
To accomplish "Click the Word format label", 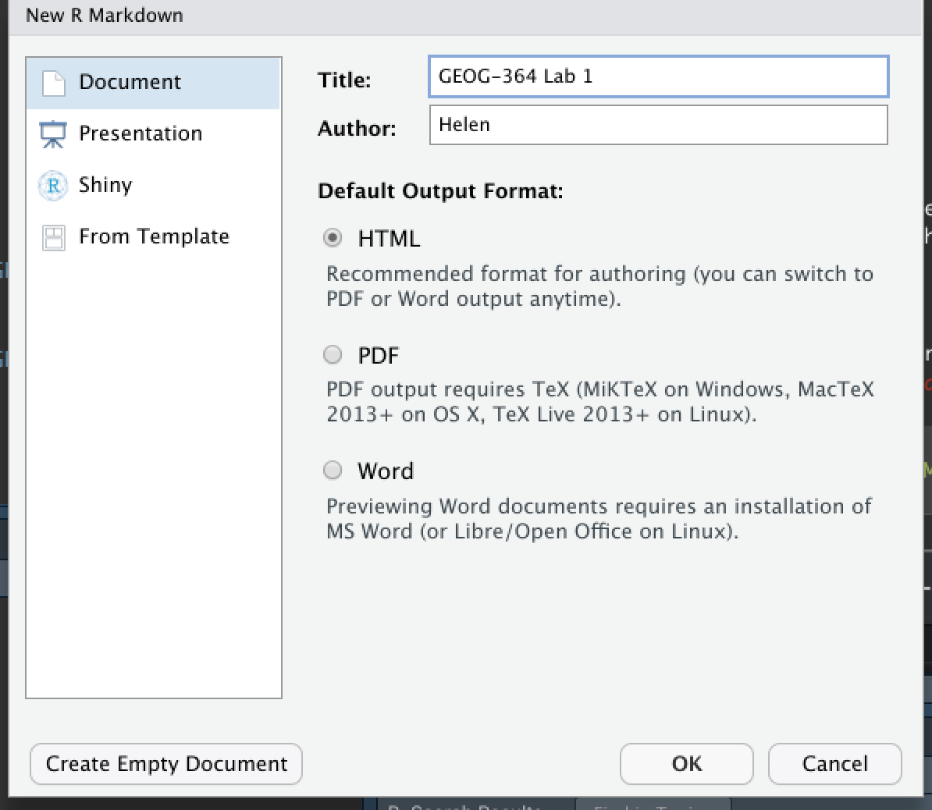I will 386,471.
